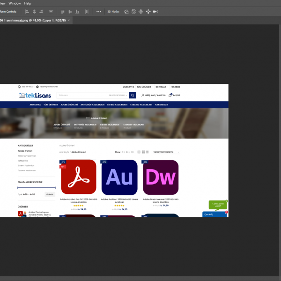This screenshot has width=281, height=281.
Task: Click Sistem Yazılımları in Kategoriler sidebar
Action: tap(26, 166)
